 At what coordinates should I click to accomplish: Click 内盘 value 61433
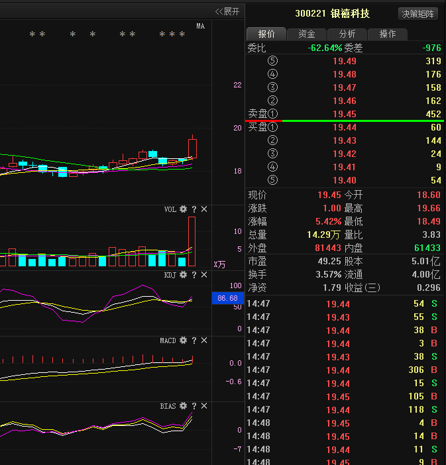[427, 248]
